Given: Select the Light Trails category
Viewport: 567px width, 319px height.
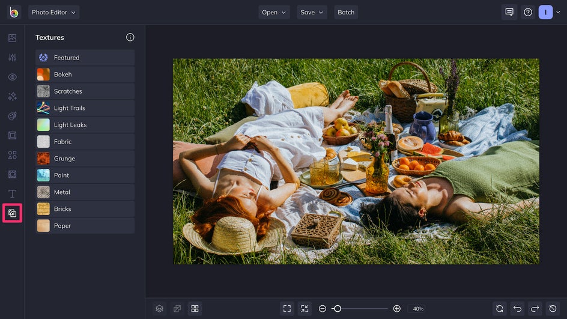Looking at the screenshot, I should pos(85,108).
